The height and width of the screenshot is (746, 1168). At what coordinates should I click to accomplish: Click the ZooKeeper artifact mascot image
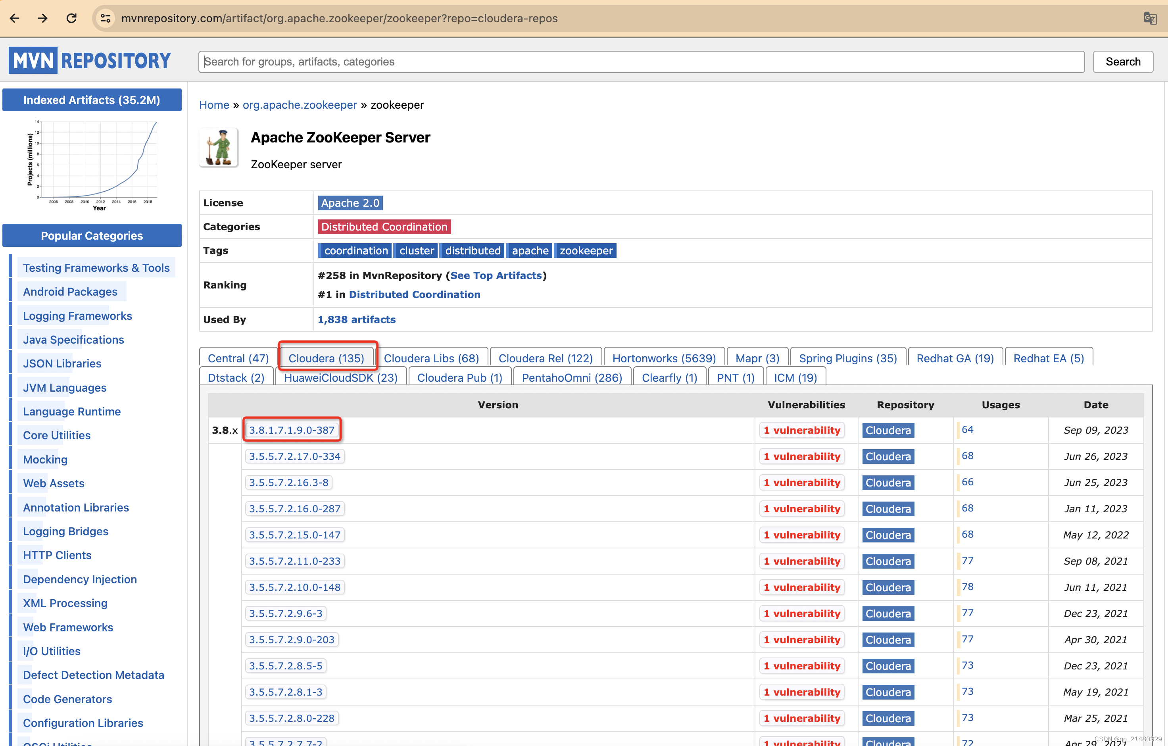pyautogui.click(x=219, y=148)
